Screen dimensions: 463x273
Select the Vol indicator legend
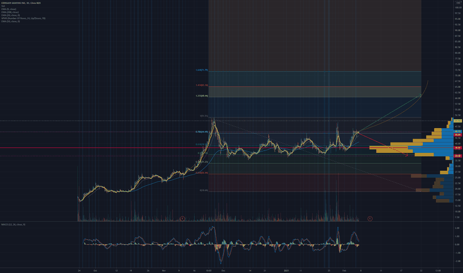click(x=3, y=6)
